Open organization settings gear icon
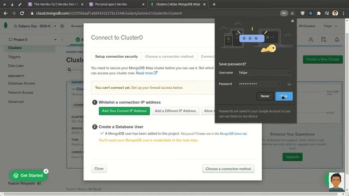The width and height of the screenshot is (349, 196). pos(62,26)
